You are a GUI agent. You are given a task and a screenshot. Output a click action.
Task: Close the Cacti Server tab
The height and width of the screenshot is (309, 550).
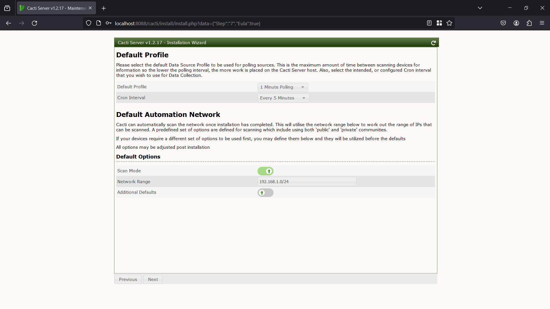(x=90, y=8)
